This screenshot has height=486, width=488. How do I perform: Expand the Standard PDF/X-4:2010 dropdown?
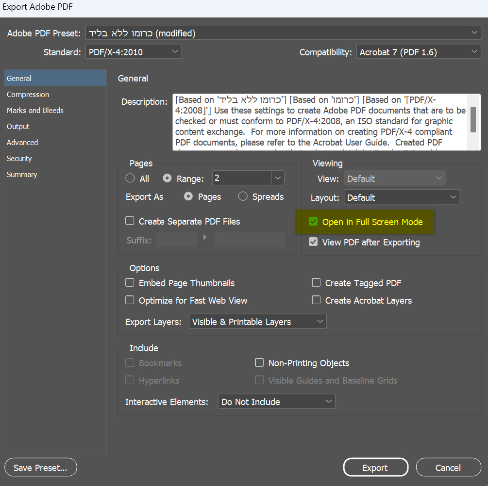coord(133,52)
